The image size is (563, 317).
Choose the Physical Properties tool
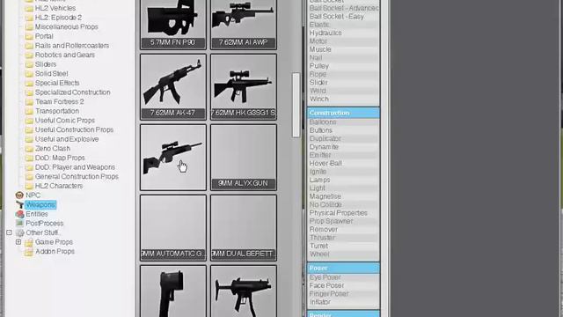pyautogui.click(x=338, y=213)
